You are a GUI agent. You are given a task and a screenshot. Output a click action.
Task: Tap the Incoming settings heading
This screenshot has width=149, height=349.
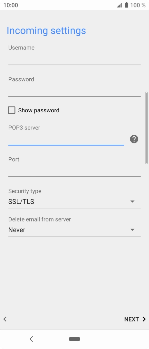[x=46, y=30]
